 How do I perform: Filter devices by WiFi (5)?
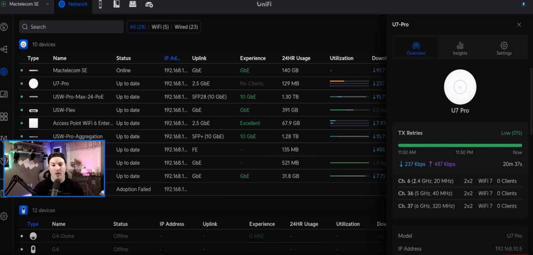160,27
